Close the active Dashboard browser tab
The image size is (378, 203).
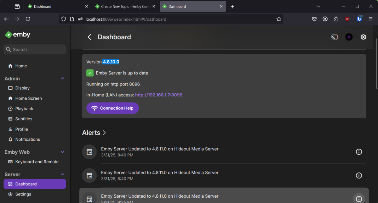221,6
